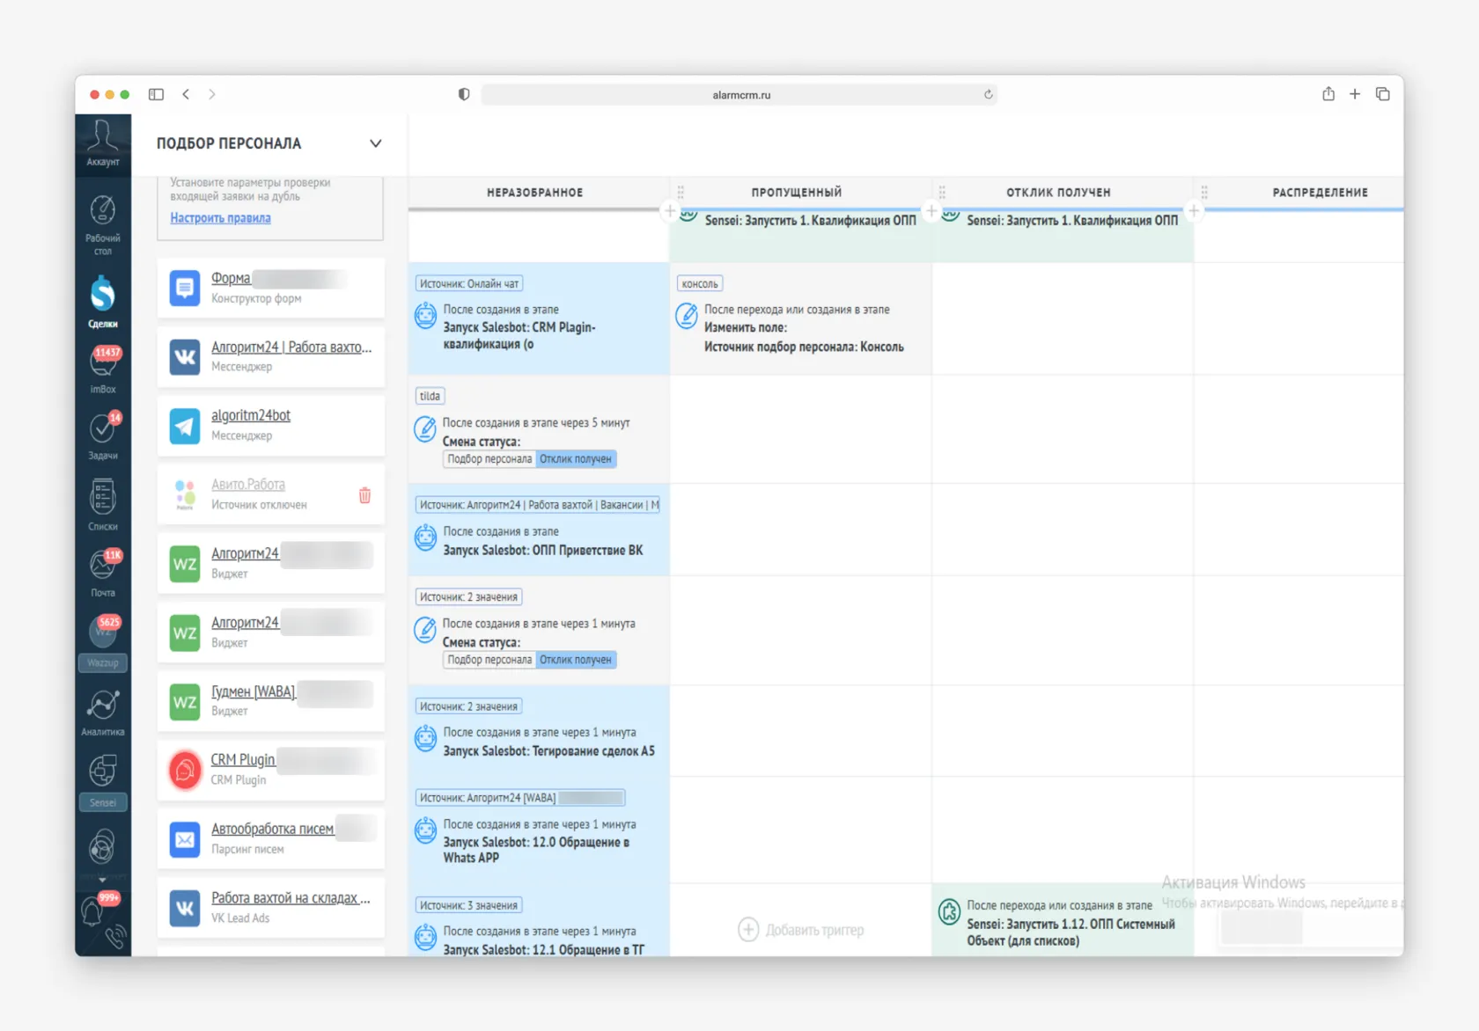Image resolution: width=1479 pixels, height=1031 pixels.
Task: Click the alarmcrm.ru address bar
Action: 740,95
